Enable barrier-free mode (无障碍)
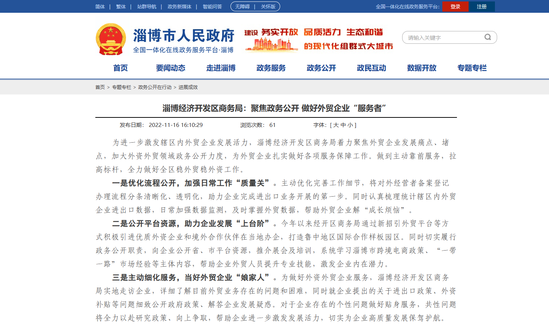The image size is (549, 333). pos(242,7)
